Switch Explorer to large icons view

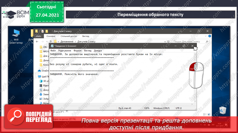coord(209,115)
